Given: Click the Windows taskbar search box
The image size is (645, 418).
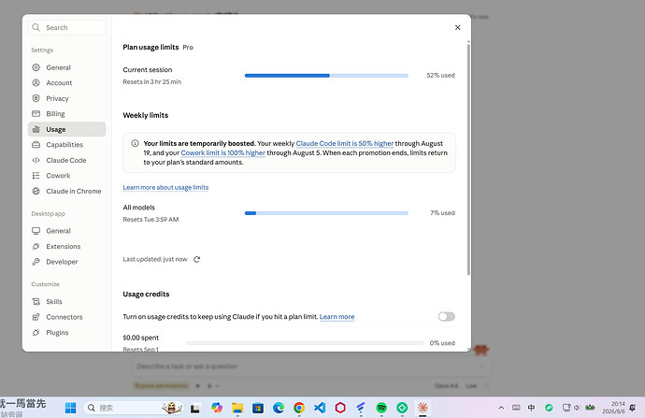Looking at the screenshot, I should click(x=134, y=408).
